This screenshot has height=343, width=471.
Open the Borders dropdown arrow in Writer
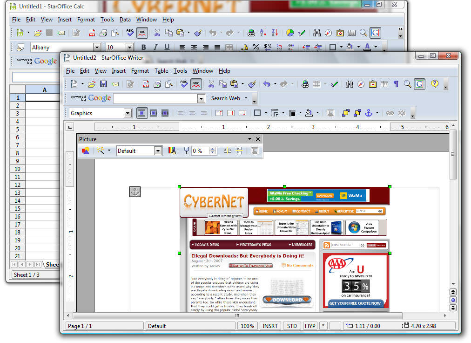coord(266,113)
